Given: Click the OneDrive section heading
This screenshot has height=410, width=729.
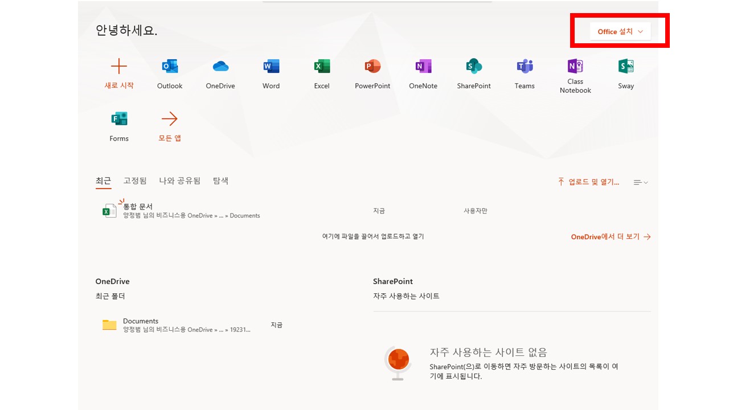Looking at the screenshot, I should 113,281.
